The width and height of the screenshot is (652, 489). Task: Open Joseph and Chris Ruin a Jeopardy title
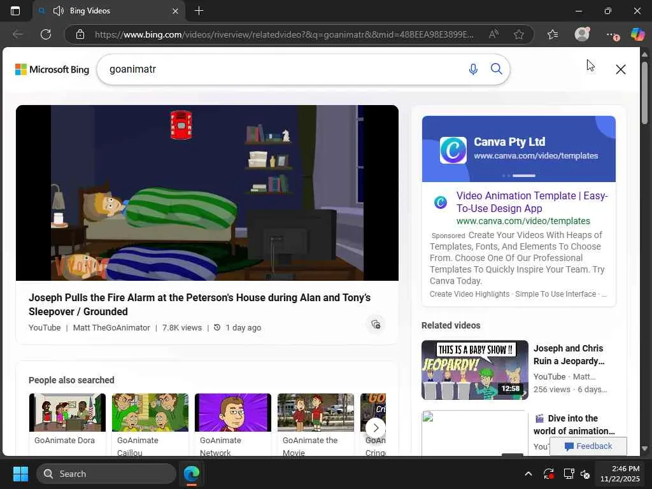pyautogui.click(x=569, y=355)
